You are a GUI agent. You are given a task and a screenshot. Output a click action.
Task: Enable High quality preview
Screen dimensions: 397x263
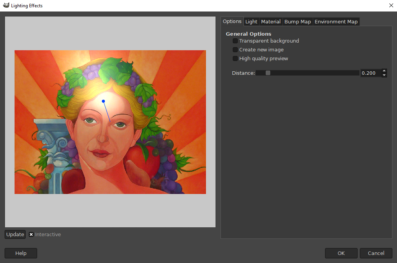(235, 59)
